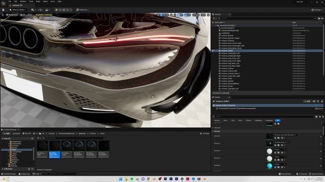Open the Blueprints toolbar menu

[x=40, y=10]
